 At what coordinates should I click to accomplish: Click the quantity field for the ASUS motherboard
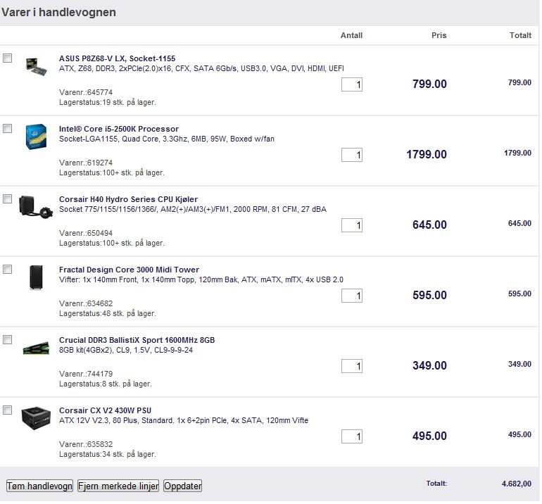(x=352, y=84)
